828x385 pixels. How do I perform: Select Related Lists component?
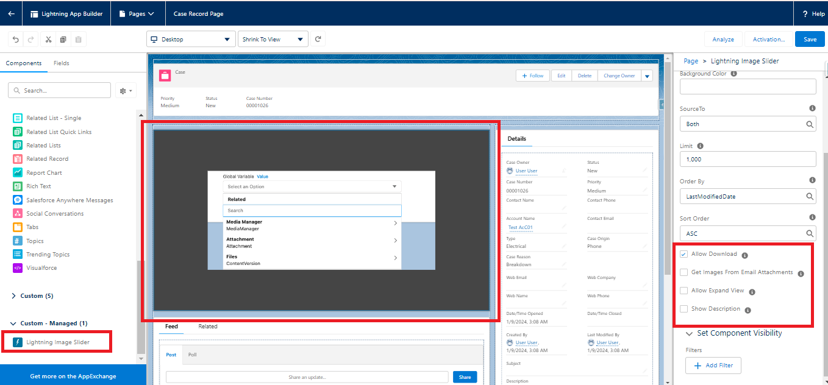pos(43,146)
